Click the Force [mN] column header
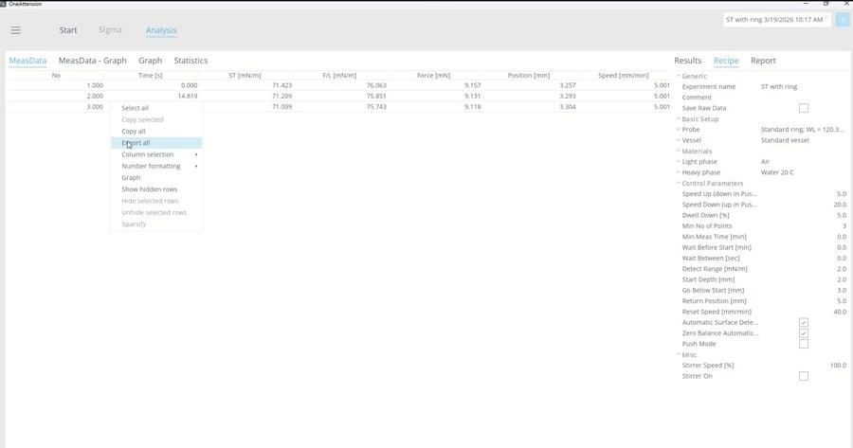Viewport: 853px width, 448px height. 433,76
